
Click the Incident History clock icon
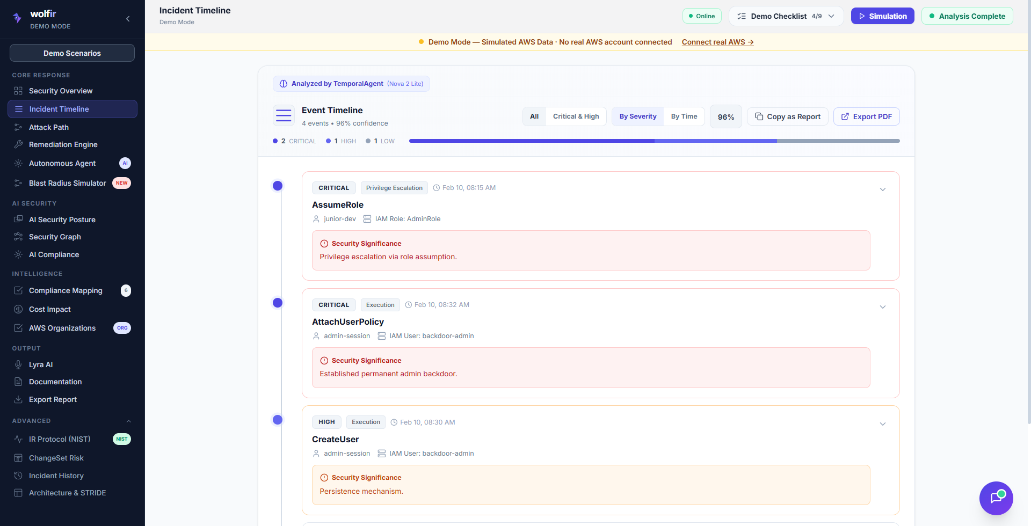pos(18,476)
